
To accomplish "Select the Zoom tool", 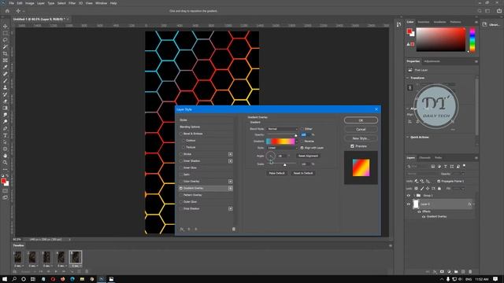I will tap(6, 163).
